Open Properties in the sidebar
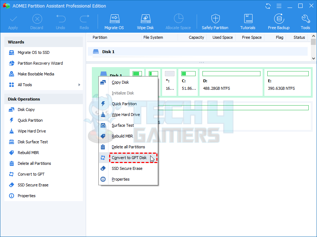The width and height of the screenshot is (317, 237). [44, 196]
